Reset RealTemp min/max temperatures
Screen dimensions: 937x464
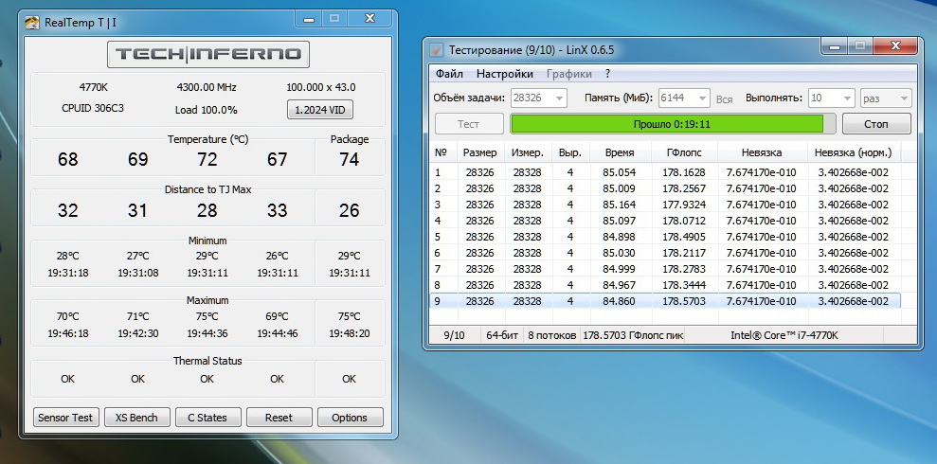[x=279, y=418]
